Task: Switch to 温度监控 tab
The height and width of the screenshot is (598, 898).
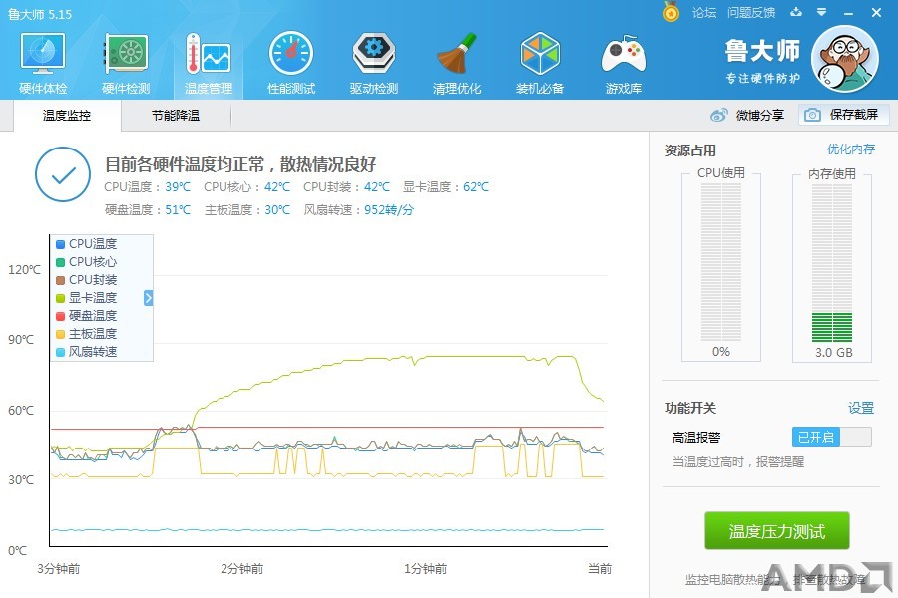Action: pyautogui.click(x=67, y=115)
